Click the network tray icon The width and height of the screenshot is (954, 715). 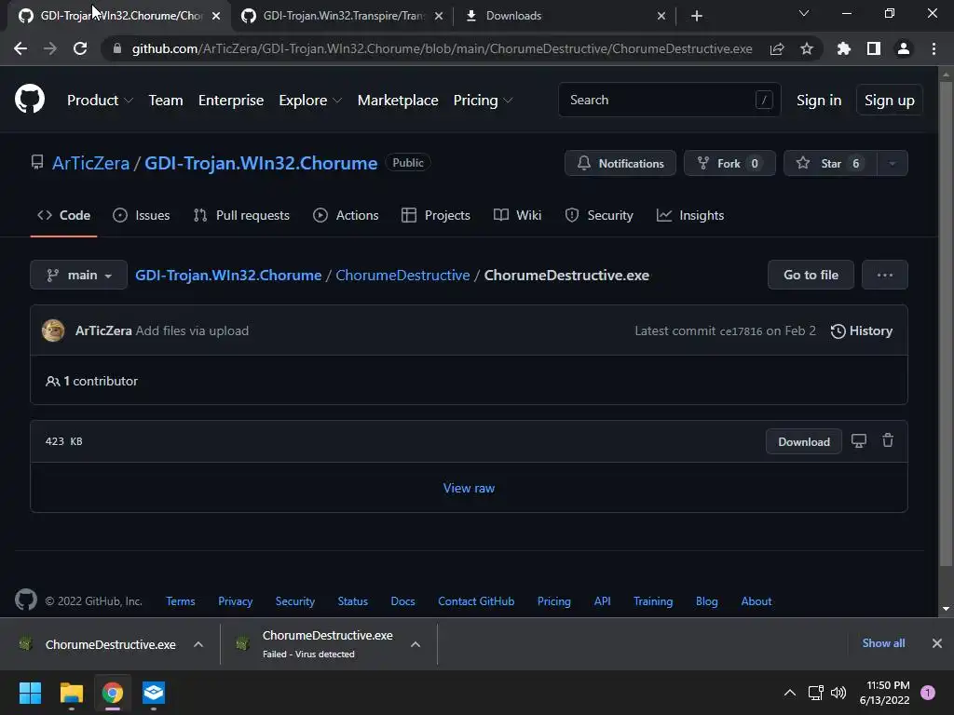[815, 693]
